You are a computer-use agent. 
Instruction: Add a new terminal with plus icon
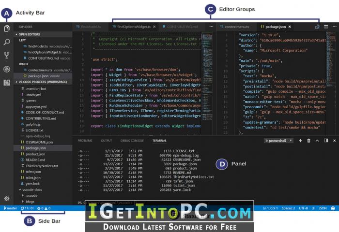coord(300,141)
